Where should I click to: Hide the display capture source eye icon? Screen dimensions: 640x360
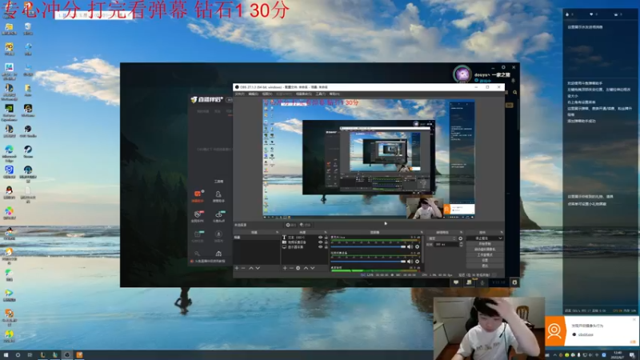[x=321, y=247]
